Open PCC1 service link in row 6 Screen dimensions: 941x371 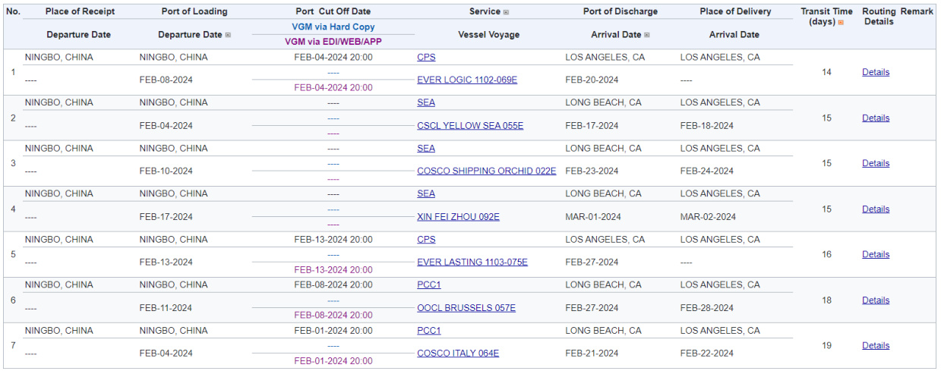(429, 285)
